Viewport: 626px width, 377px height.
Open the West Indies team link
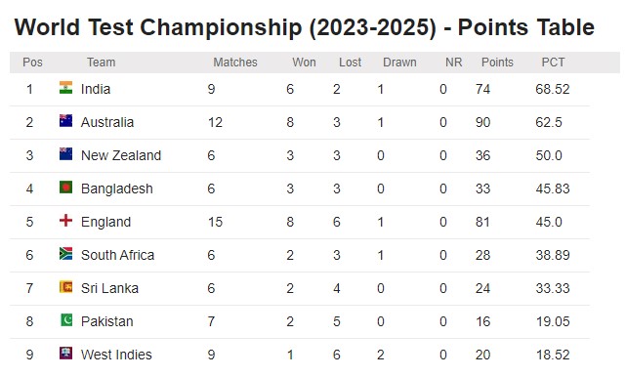[x=116, y=355]
